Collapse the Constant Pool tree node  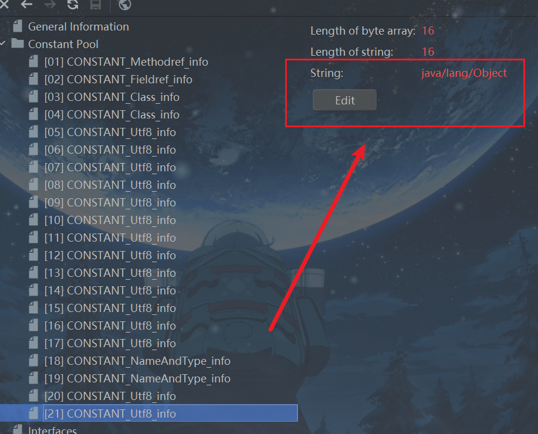(2, 43)
